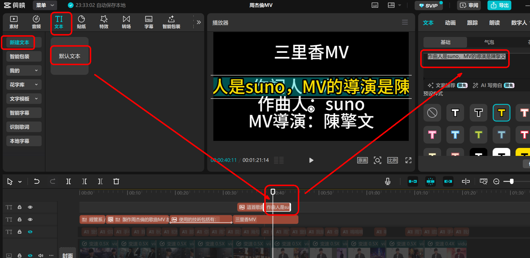Undo the last action
Viewport: 530px width, 258px height.
pyautogui.click(x=37, y=181)
